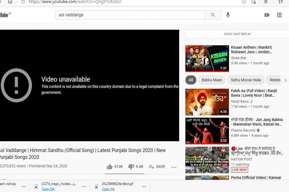Open file link for 1612586662faridkot.gif

click(x=108, y=189)
